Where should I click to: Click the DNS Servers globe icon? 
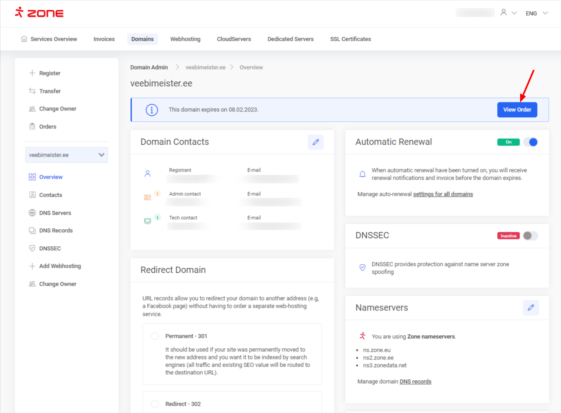[x=32, y=213]
